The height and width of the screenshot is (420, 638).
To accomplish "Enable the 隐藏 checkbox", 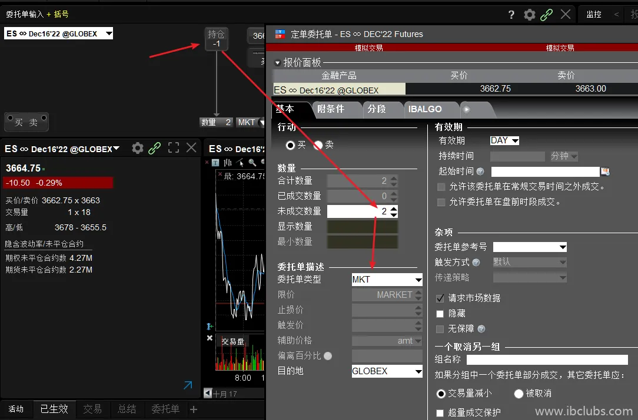I will coord(440,314).
